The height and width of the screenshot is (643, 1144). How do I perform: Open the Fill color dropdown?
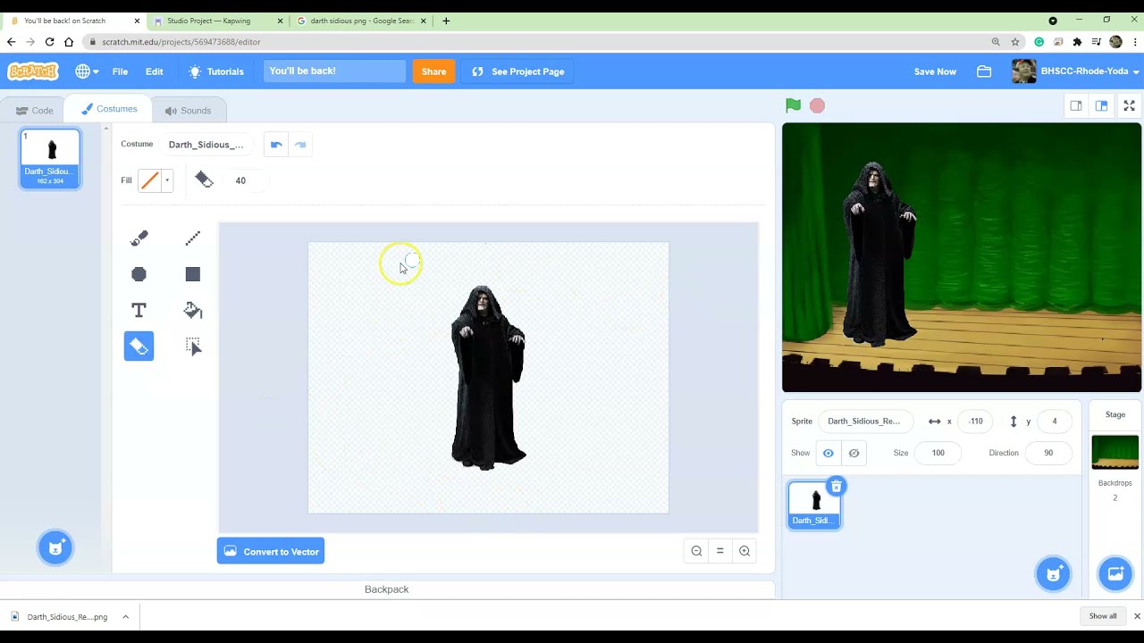(166, 180)
